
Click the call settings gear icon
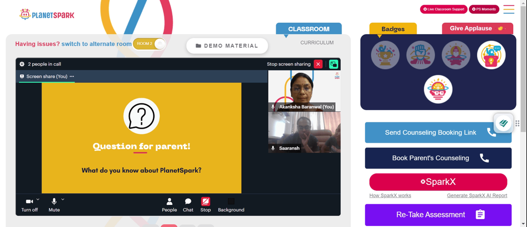click(22, 64)
